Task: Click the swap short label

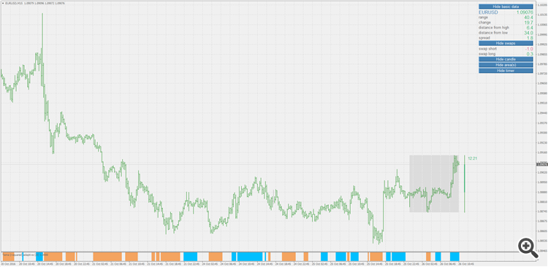Action: (x=487, y=49)
